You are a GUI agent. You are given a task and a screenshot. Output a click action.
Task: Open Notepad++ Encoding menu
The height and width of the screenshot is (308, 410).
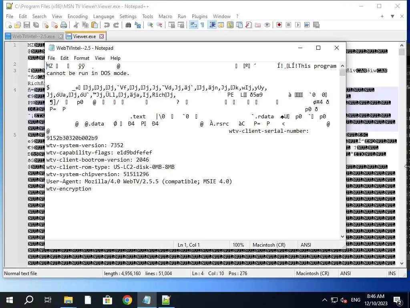pyautogui.click(x=77, y=16)
